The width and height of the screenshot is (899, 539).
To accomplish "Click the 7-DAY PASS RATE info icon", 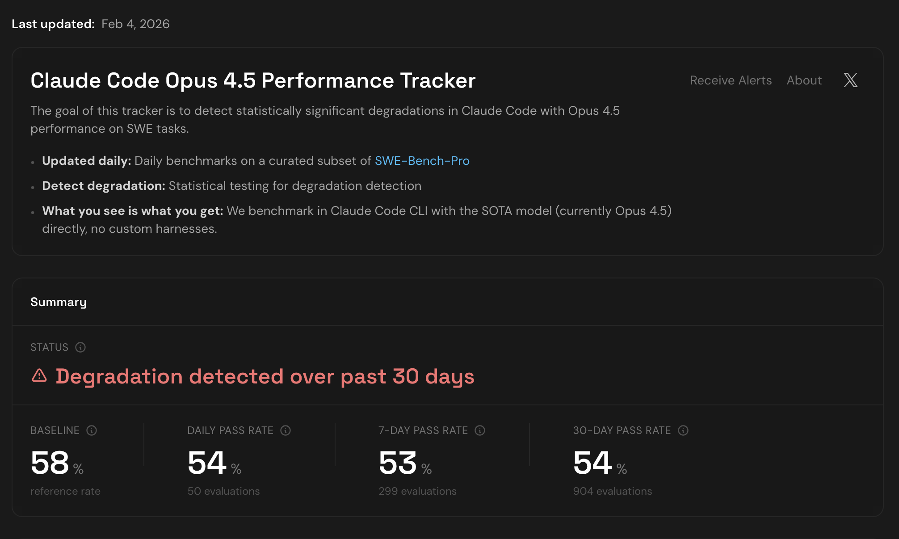I will [480, 430].
